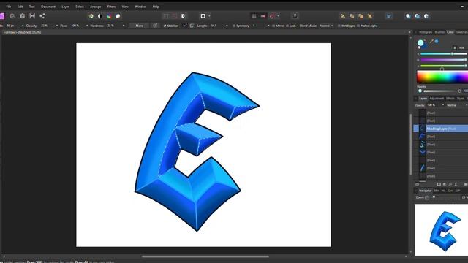
Task: Select the Shading Layer row
Action: coord(440,129)
